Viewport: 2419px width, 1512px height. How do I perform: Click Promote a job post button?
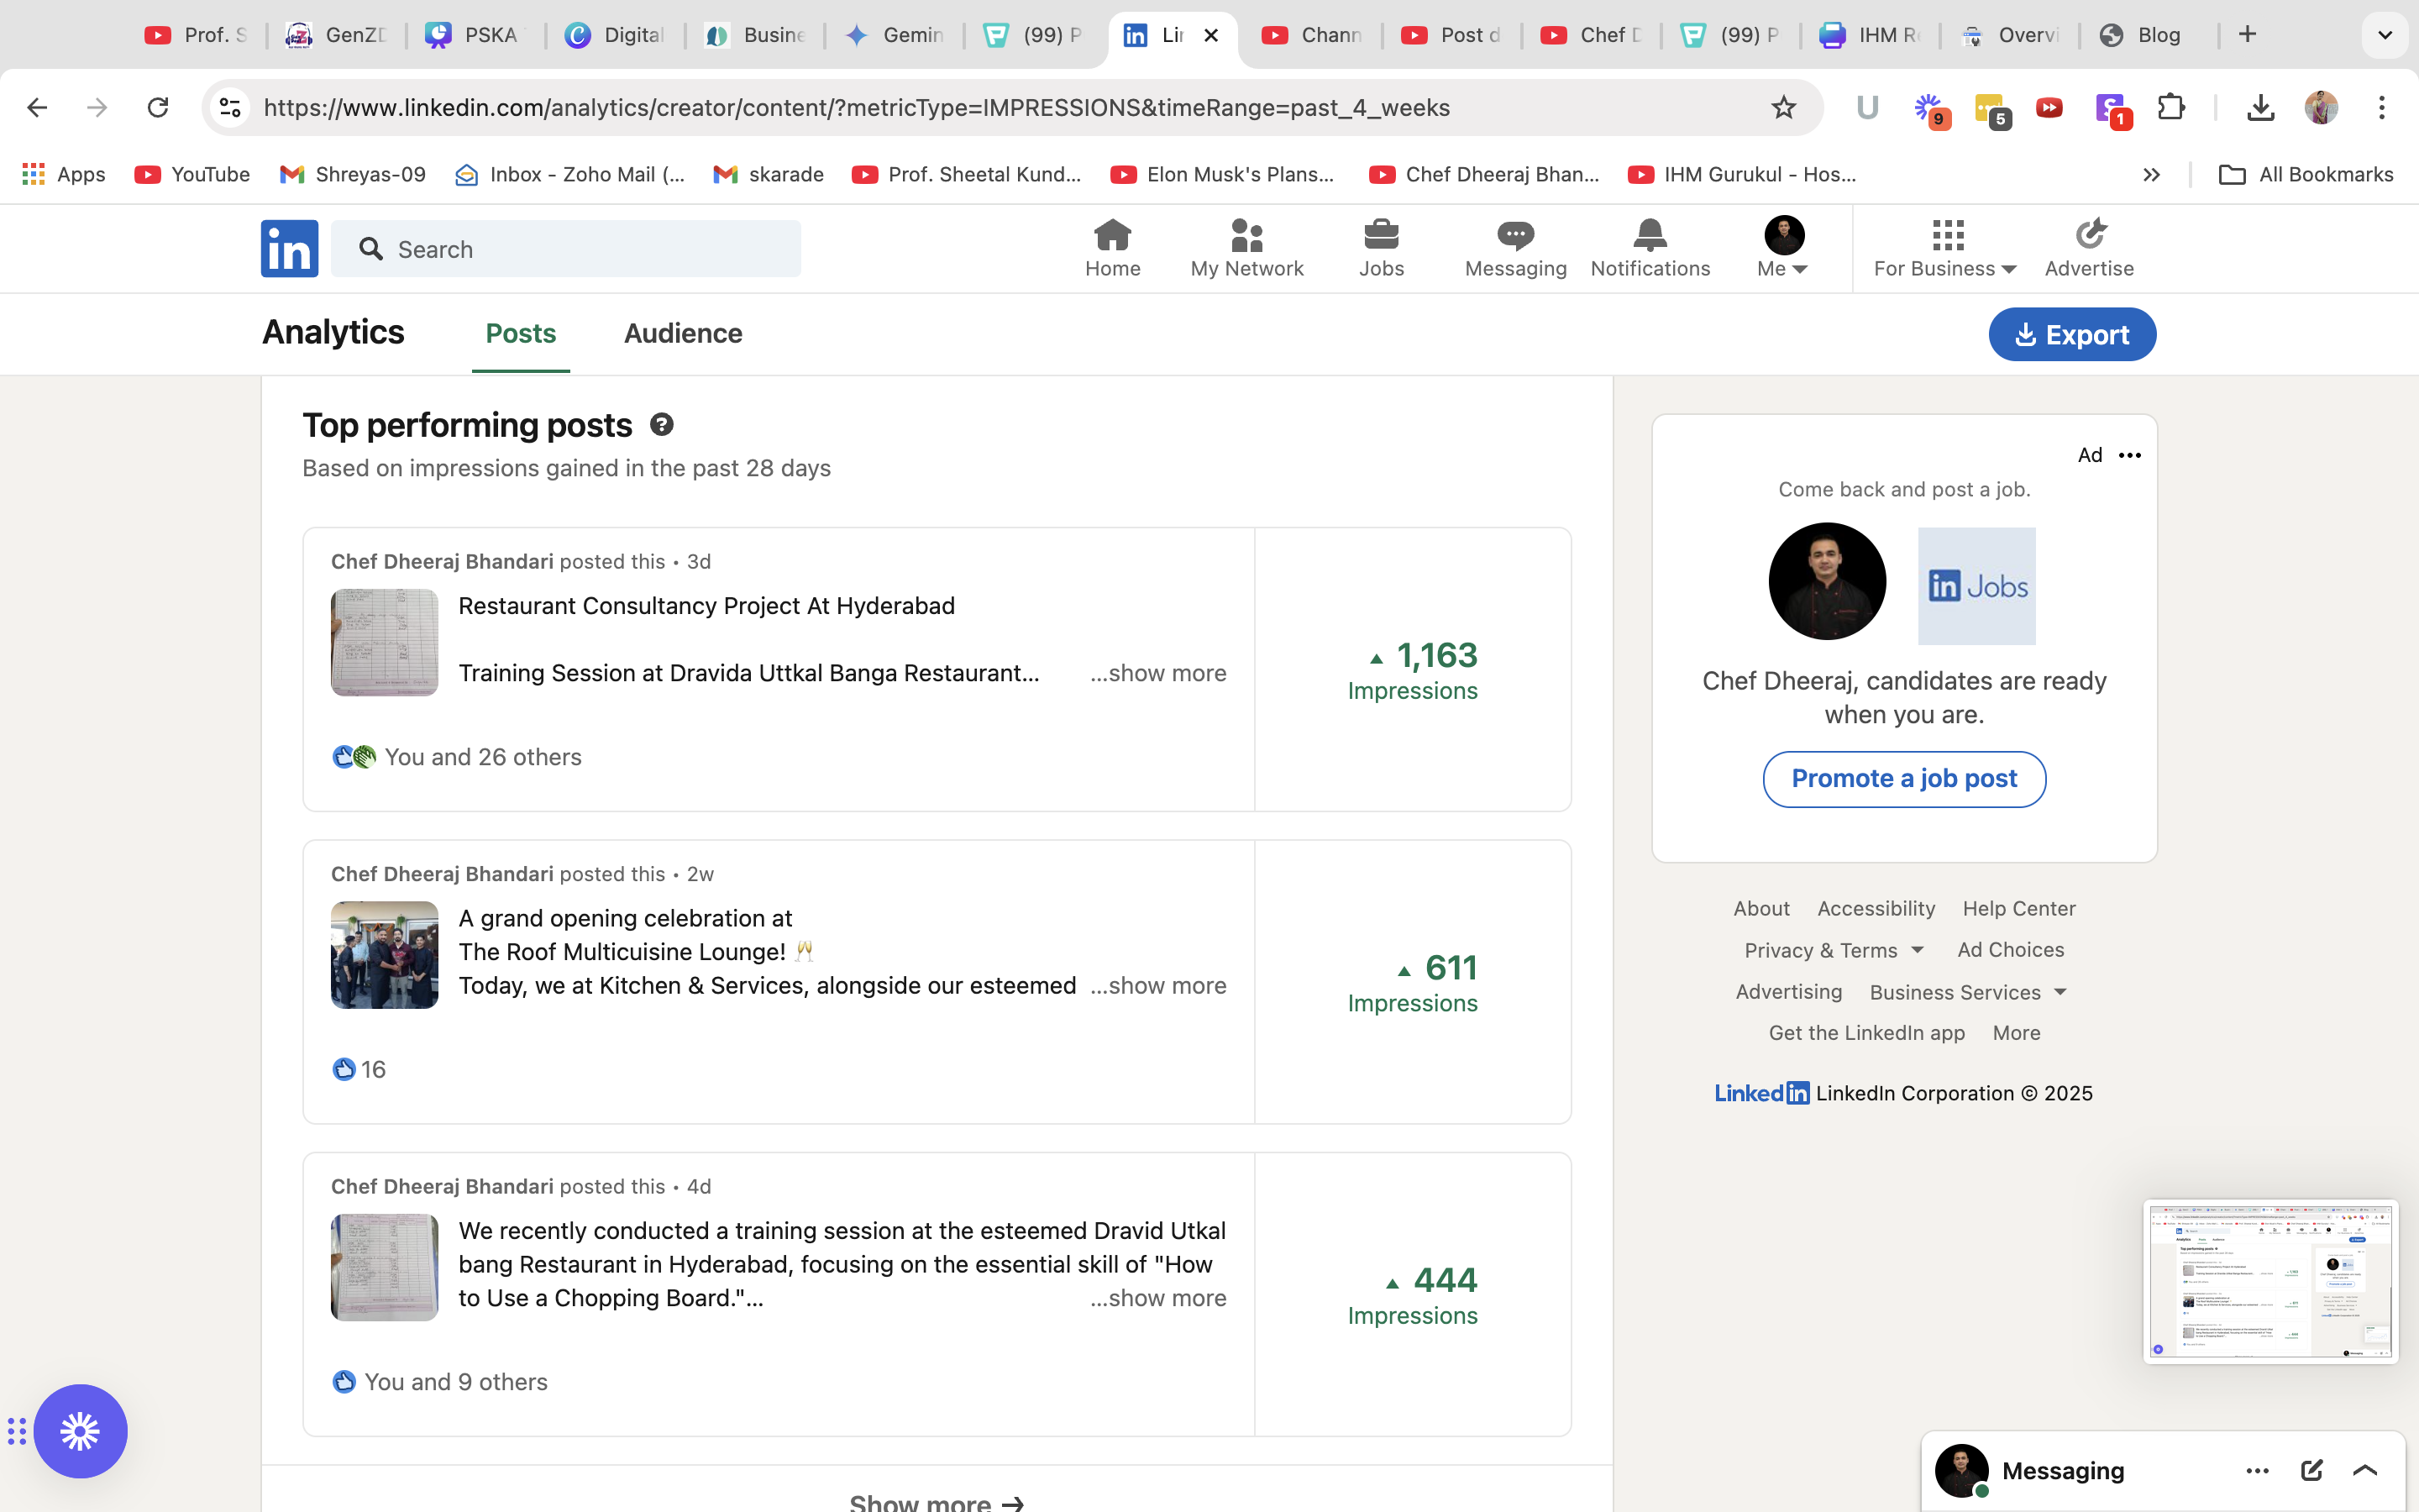[1904, 779]
